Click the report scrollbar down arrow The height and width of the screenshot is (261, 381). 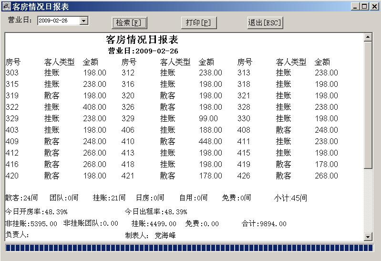pyautogui.click(x=368, y=237)
